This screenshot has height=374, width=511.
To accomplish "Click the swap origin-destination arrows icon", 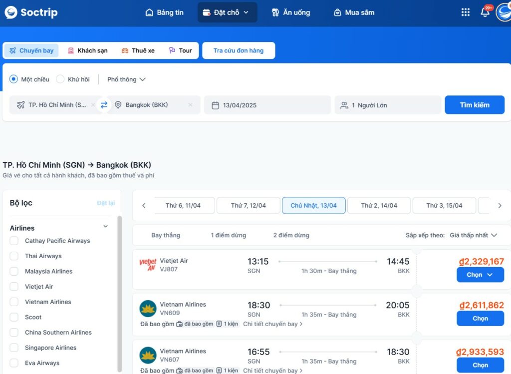I will pos(104,105).
